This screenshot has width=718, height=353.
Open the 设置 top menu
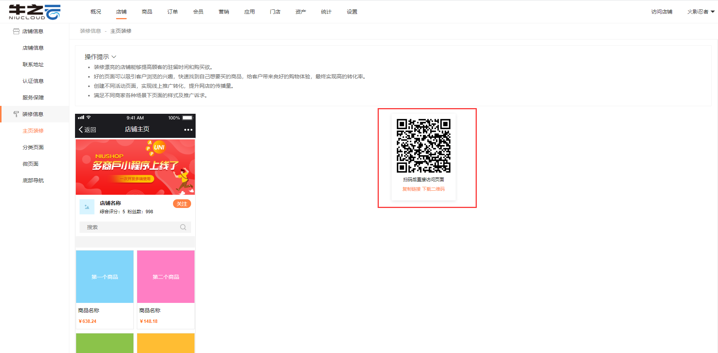tap(352, 12)
